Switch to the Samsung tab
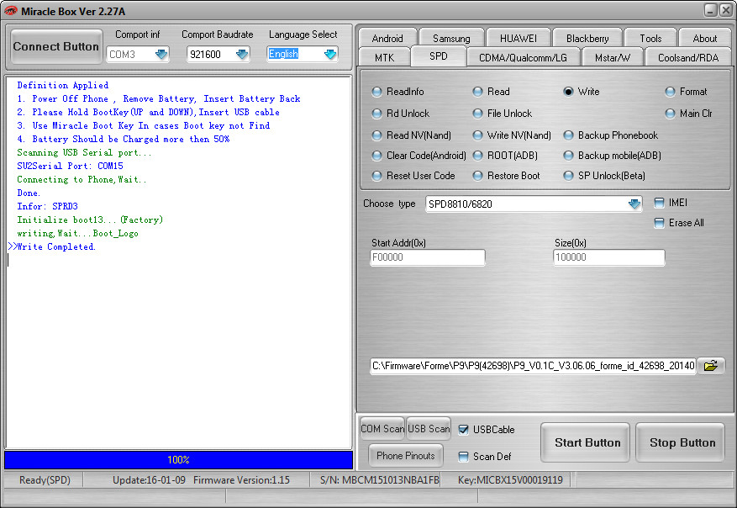The width and height of the screenshot is (737, 508). tap(451, 38)
